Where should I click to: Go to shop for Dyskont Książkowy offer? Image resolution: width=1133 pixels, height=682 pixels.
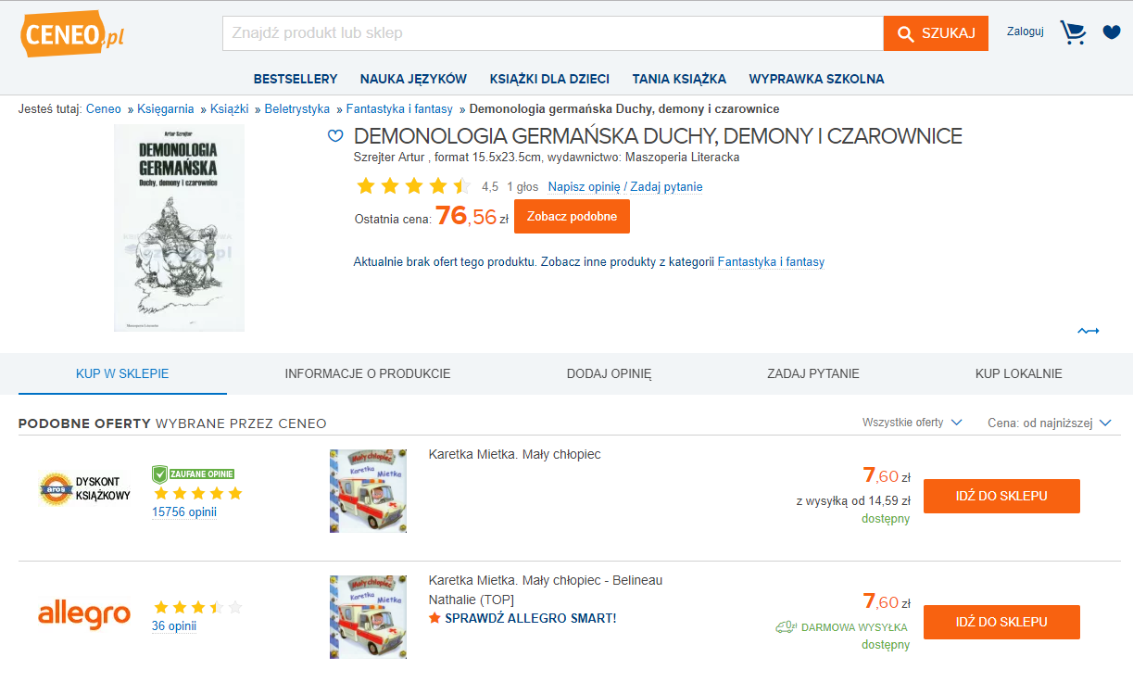1001,496
